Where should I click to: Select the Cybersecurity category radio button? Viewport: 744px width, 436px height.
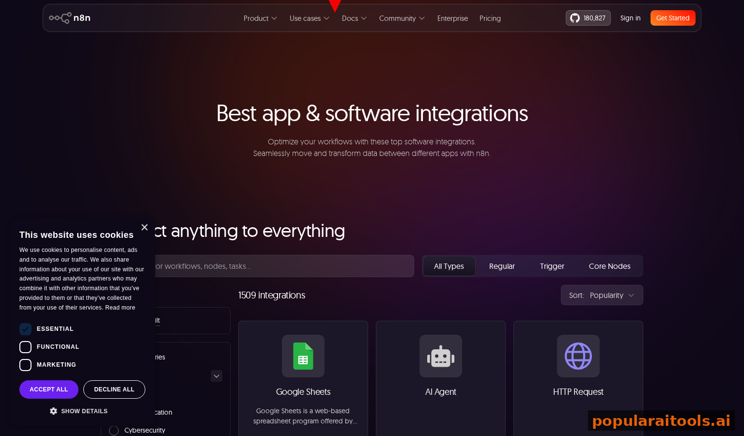114,430
